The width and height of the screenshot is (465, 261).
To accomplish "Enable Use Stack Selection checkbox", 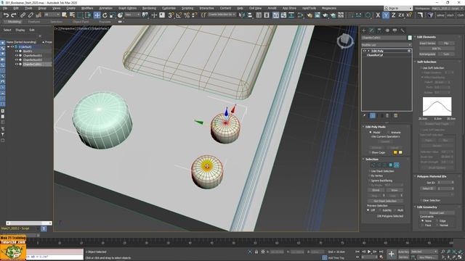I will (370, 171).
